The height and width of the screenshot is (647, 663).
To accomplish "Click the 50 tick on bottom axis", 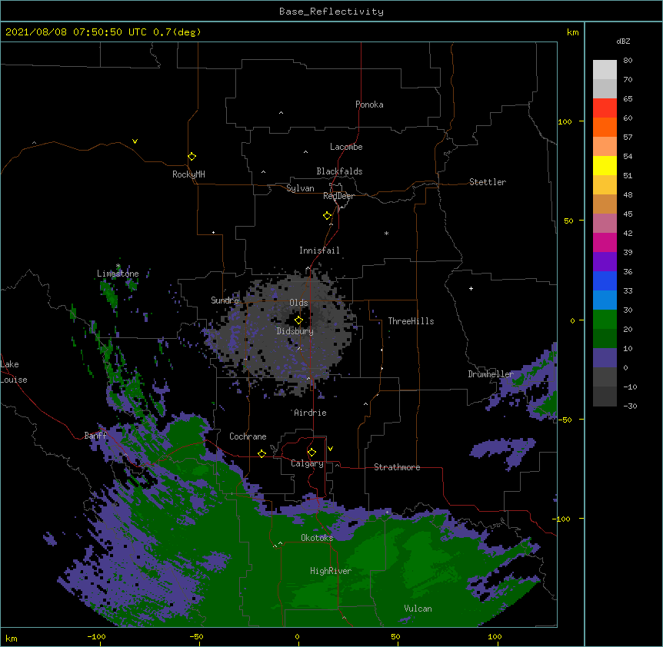I will pyautogui.click(x=395, y=636).
